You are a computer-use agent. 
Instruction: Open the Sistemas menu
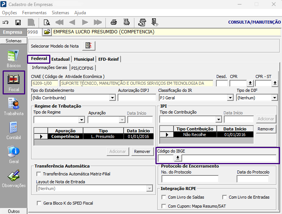60,13
